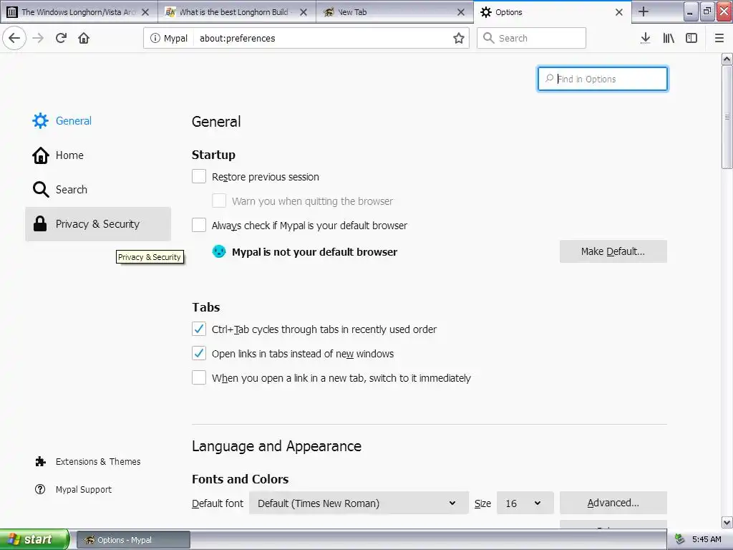Click the Extensions & Themes puzzle icon
Viewport: 733px width, 550px height.
pos(40,462)
